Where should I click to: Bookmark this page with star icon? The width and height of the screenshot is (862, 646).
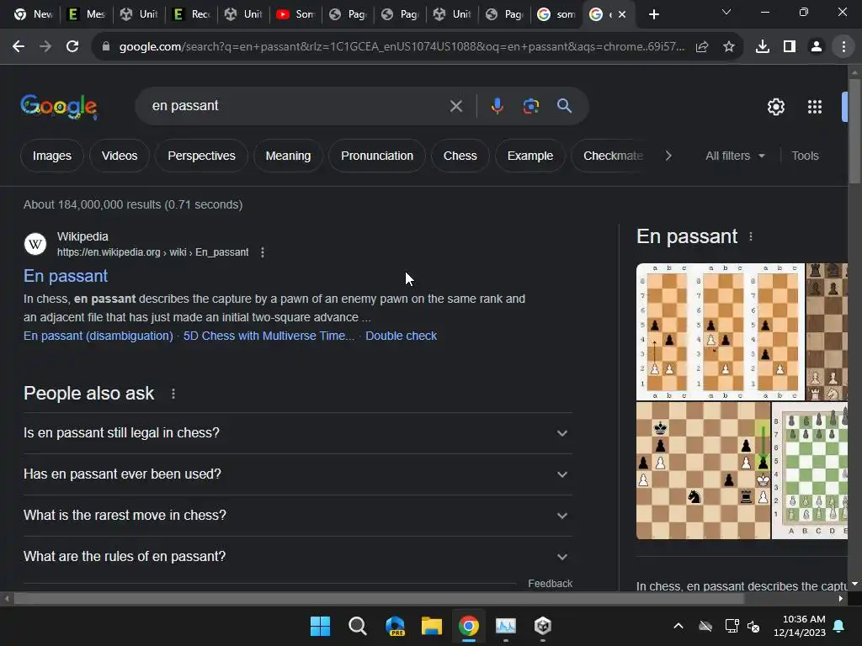point(729,47)
